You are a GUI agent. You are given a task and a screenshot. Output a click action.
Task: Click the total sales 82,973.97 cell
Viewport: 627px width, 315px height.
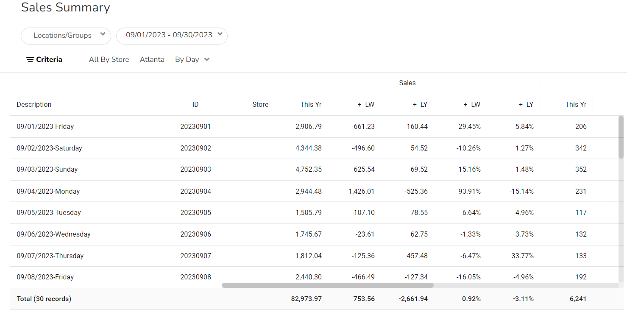[306, 299]
